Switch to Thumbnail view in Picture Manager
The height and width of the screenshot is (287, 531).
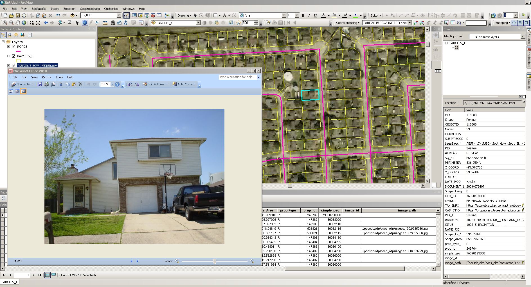(x=11, y=91)
